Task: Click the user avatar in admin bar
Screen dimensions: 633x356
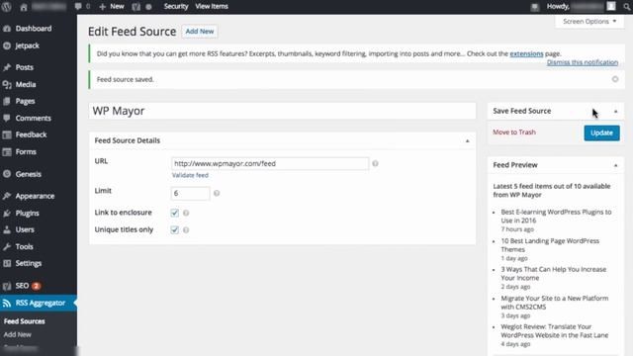Action: (x=611, y=6)
